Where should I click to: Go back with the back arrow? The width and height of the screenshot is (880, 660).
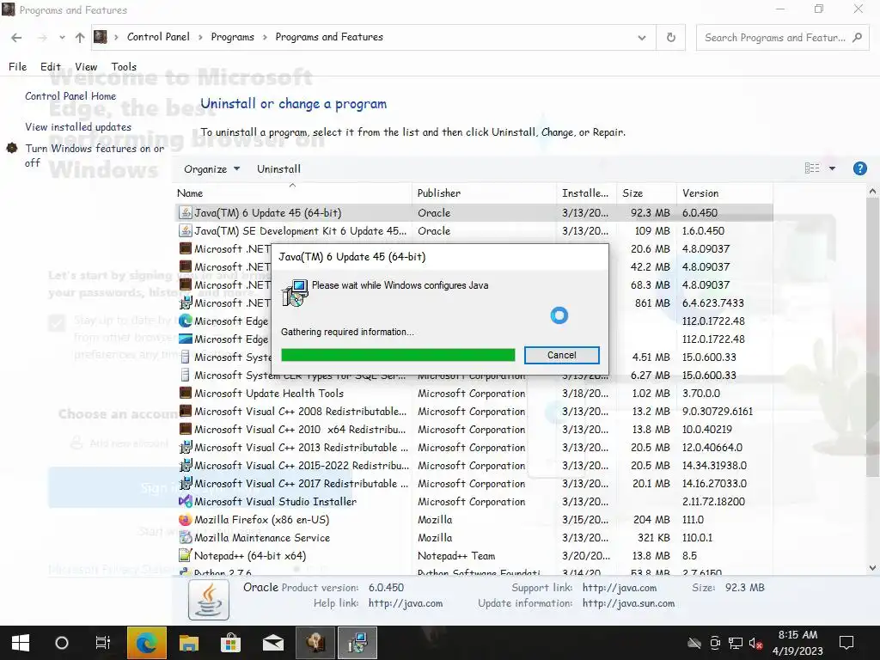[x=16, y=38]
